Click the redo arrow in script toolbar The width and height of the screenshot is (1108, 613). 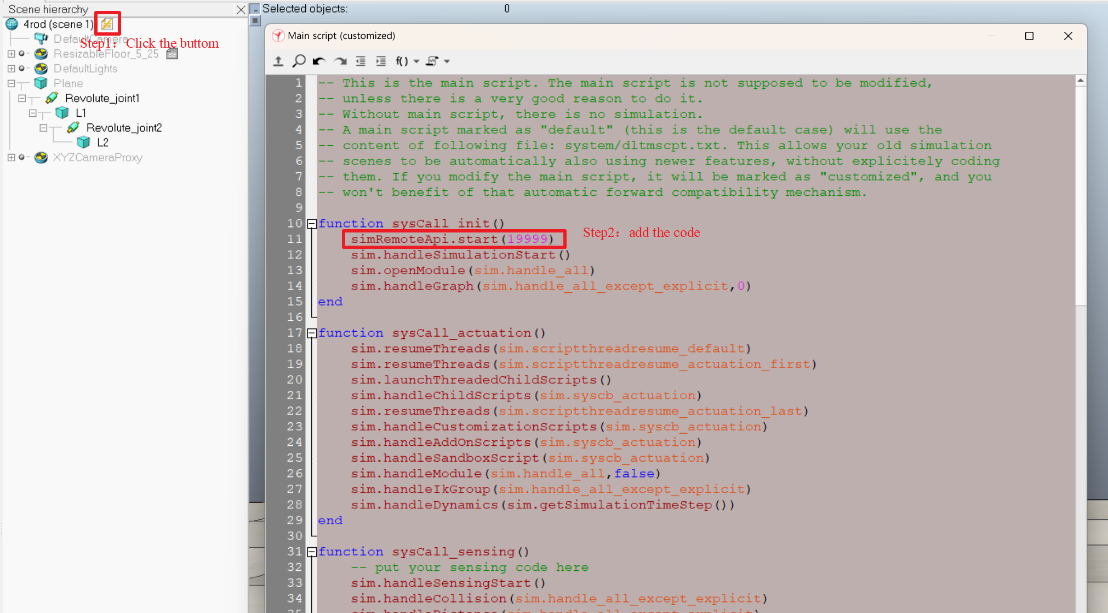340,61
